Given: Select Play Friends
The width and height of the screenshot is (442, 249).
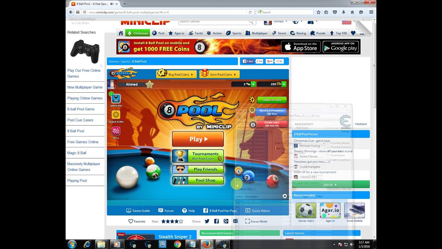Looking at the screenshot, I should (198, 169).
